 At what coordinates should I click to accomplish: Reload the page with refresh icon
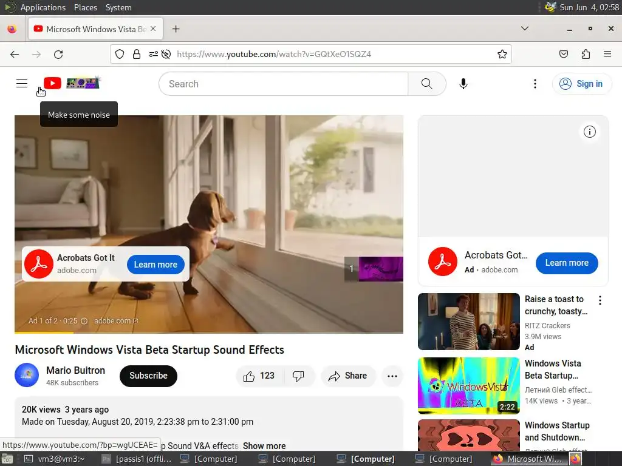point(58,54)
